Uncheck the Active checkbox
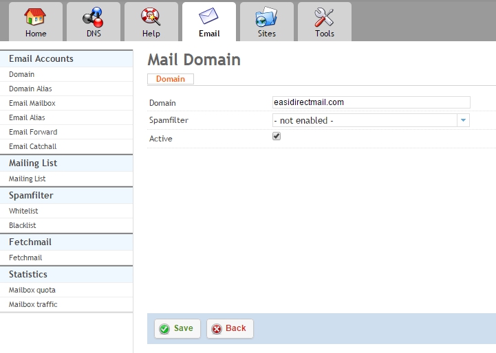The width and height of the screenshot is (496, 353). pos(277,136)
